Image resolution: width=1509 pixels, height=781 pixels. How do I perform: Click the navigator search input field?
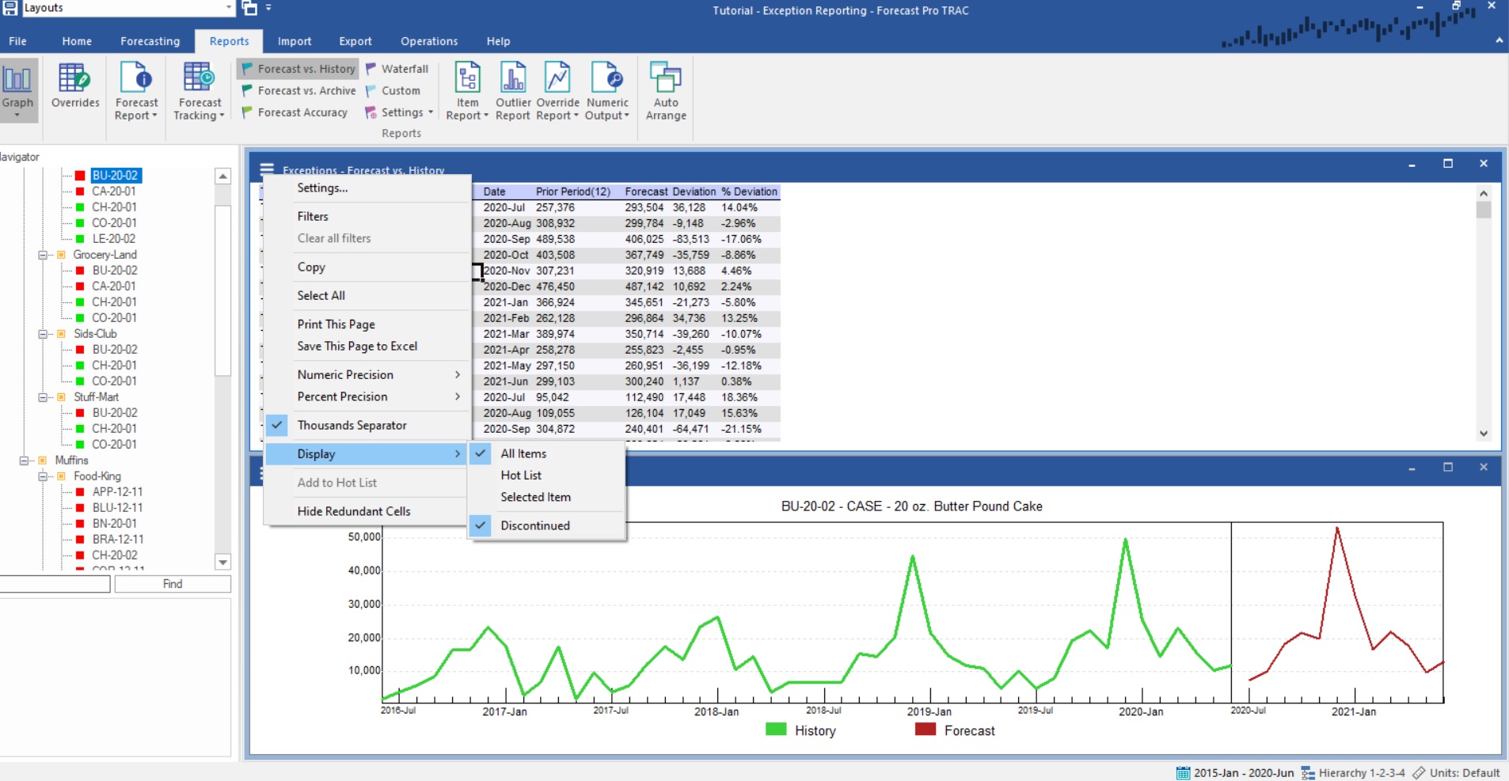[54, 584]
